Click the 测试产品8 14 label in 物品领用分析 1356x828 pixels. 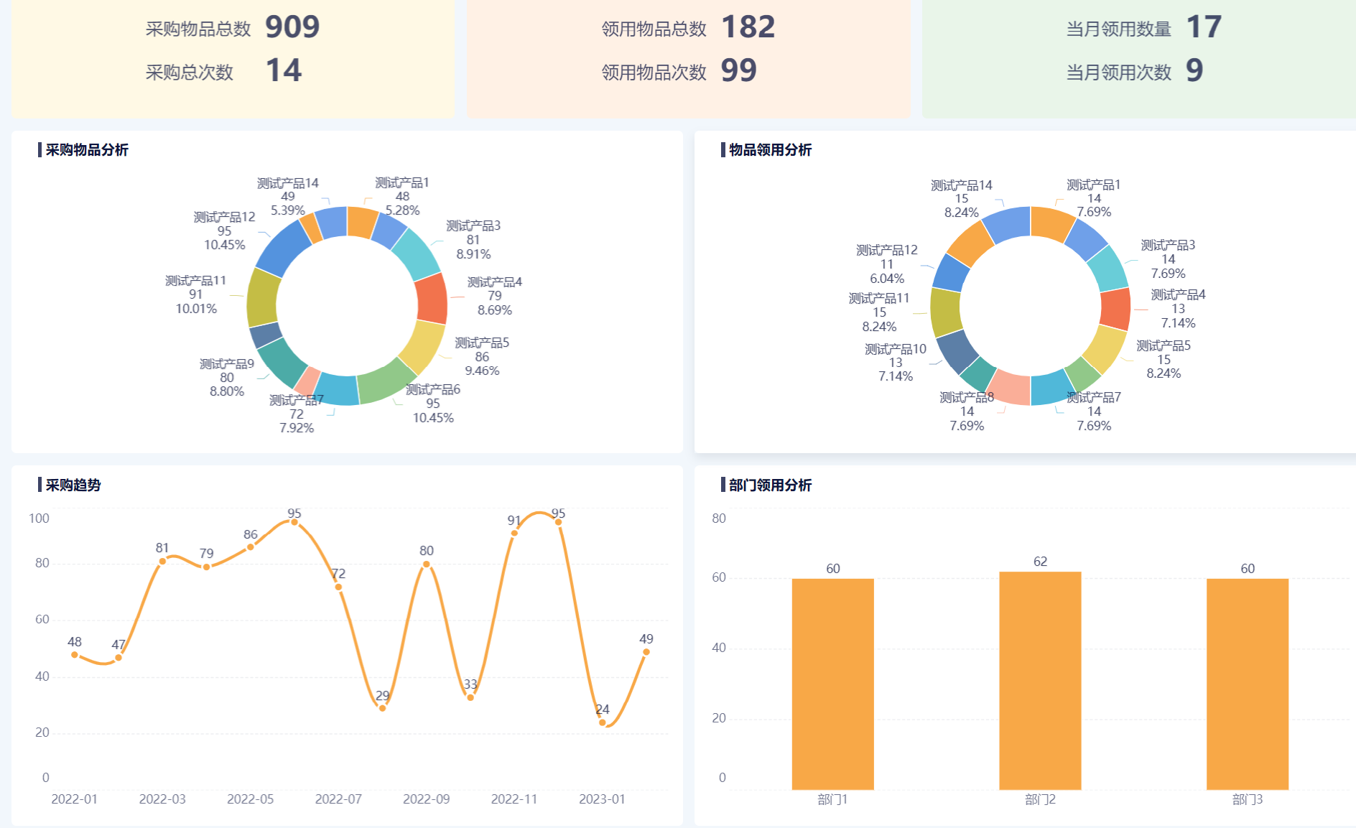967,411
